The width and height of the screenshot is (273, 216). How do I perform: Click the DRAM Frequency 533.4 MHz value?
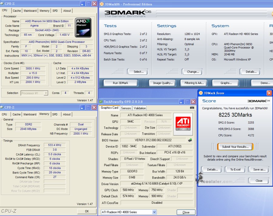(55, 145)
